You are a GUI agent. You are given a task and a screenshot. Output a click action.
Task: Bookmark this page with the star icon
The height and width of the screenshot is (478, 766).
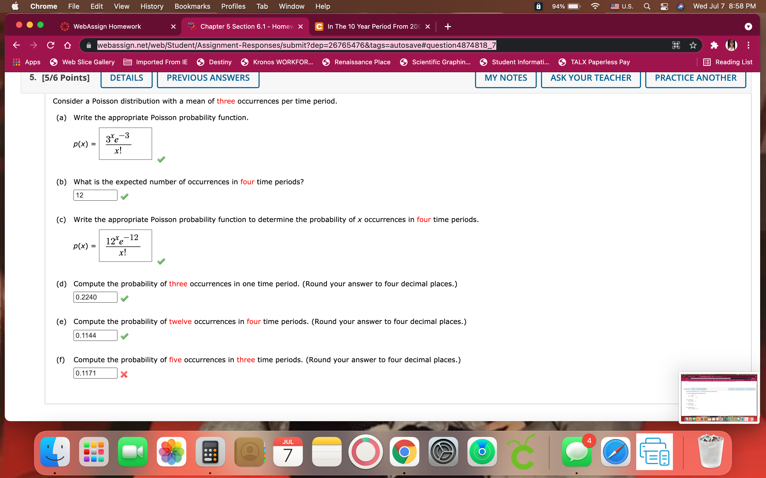coord(693,45)
